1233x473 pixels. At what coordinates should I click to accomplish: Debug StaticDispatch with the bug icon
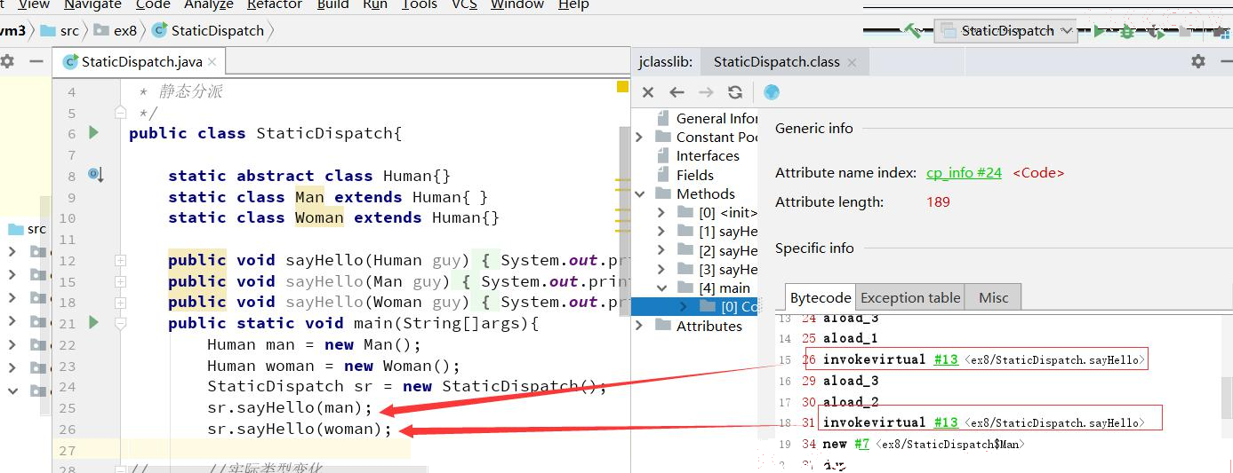1127,31
